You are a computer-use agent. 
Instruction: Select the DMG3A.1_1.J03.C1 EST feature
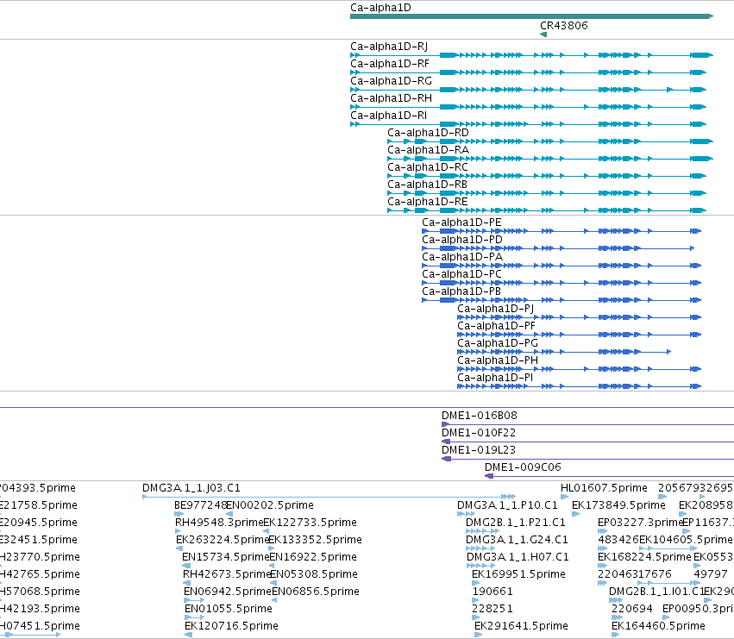(x=329, y=497)
